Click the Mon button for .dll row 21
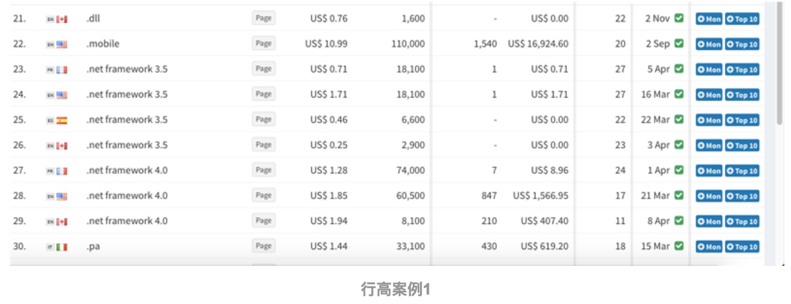This screenshot has height=304, width=791. click(709, 19)
